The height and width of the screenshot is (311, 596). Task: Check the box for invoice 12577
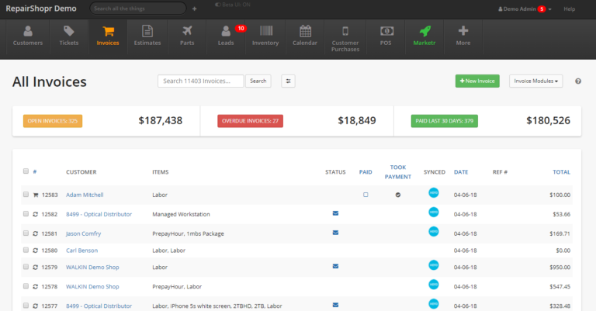click(26, 306)
